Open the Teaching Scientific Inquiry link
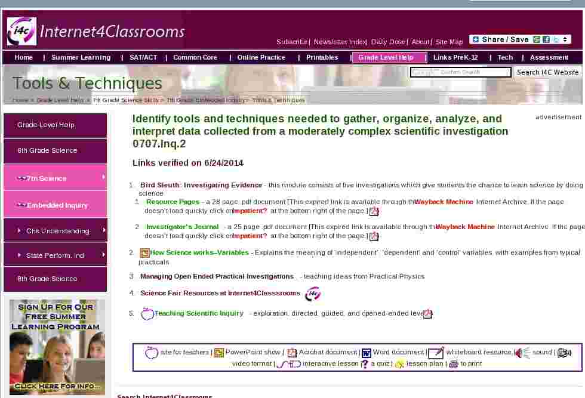This screenshot has height=398, width=585. pos(199,313)
